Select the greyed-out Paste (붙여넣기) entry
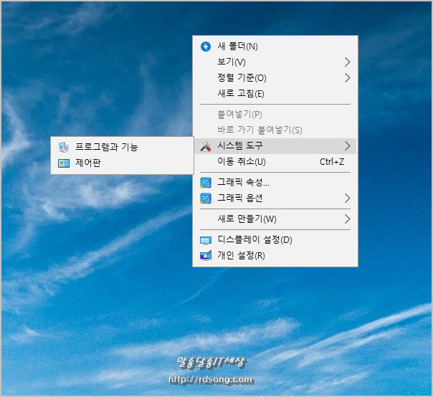This screenshot has width=433, height=397. click(x=239, y=115)
